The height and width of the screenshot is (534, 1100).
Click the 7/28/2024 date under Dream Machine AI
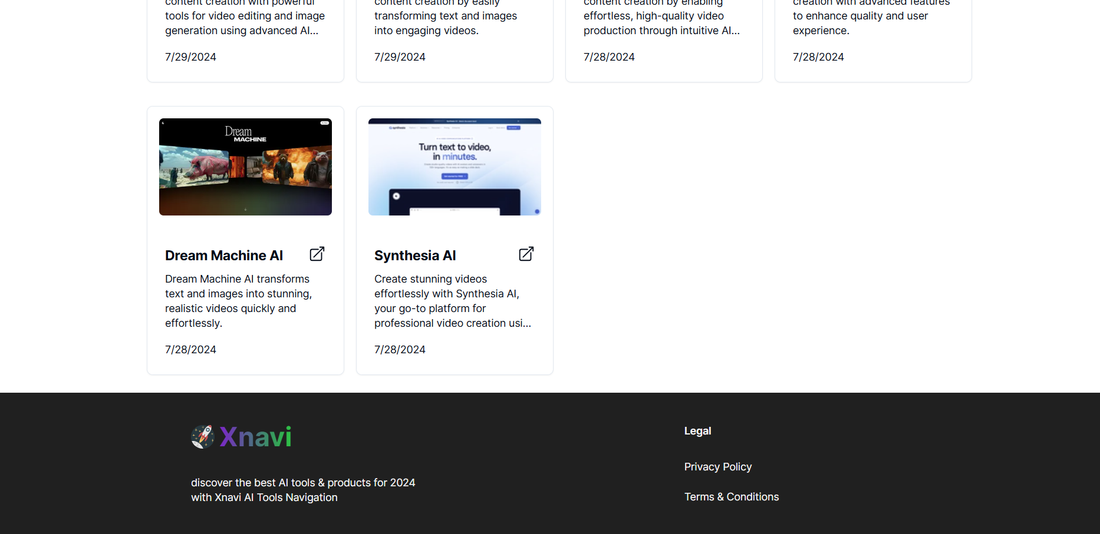190,350
